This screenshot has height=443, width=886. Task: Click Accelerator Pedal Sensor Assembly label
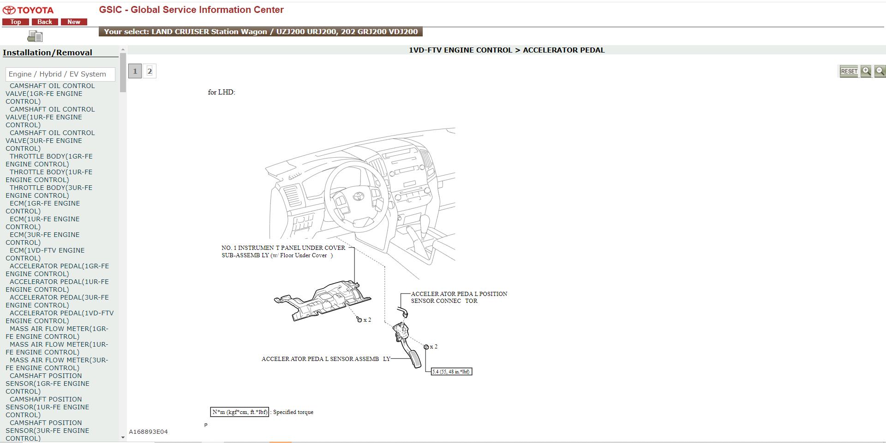(x=326, y=359)
